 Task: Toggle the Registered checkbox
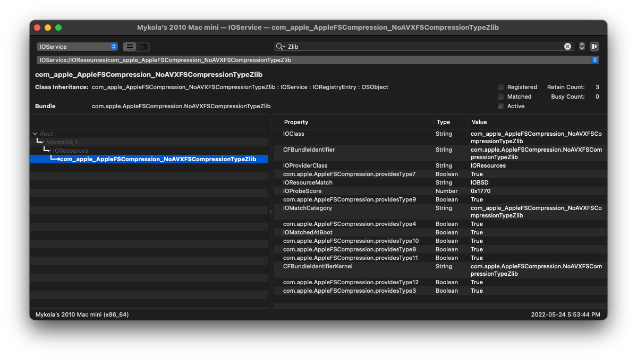(x=500, y=87)
